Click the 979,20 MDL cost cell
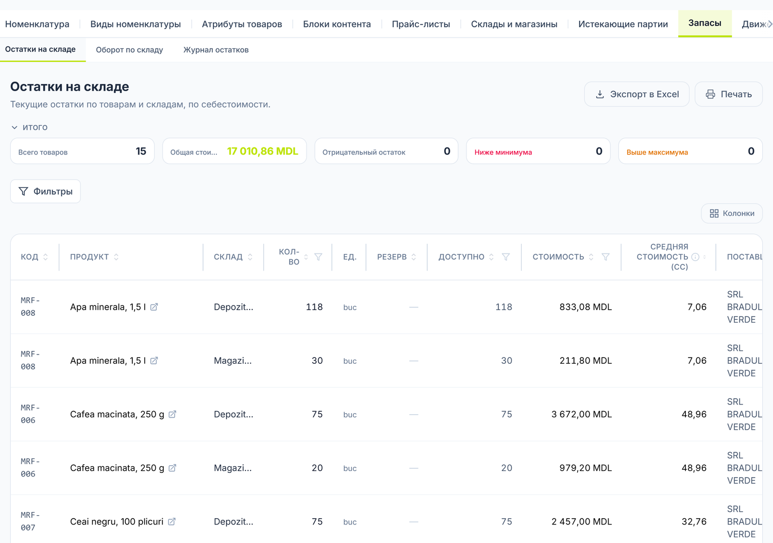This screenshot has width=773, height=543. [x=585, y=468]
